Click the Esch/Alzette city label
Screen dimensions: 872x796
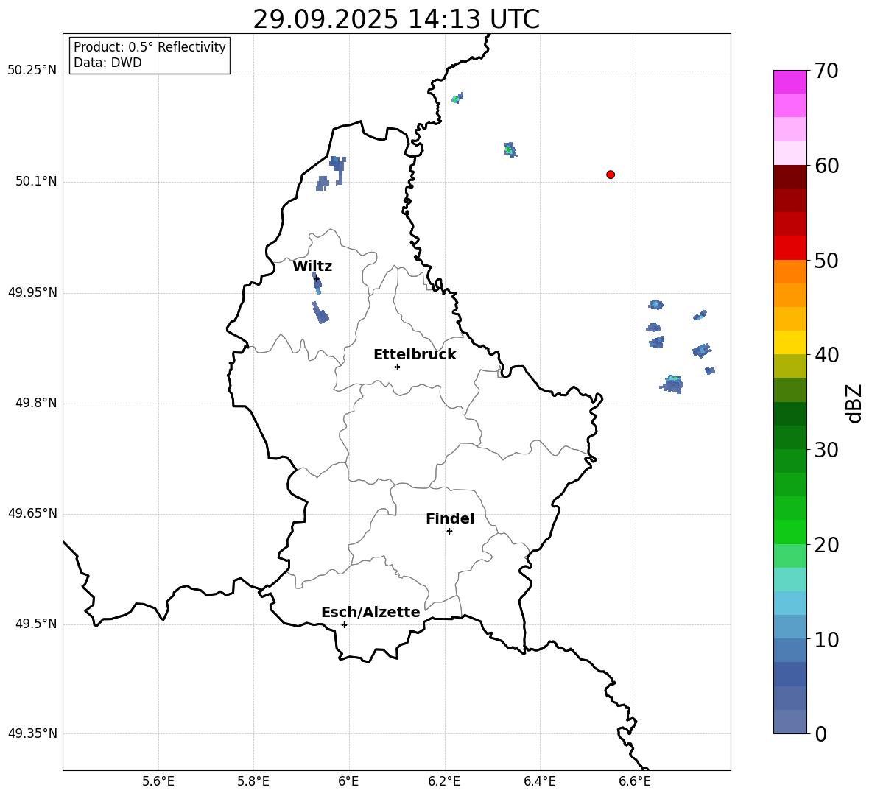tap(371, 612)
